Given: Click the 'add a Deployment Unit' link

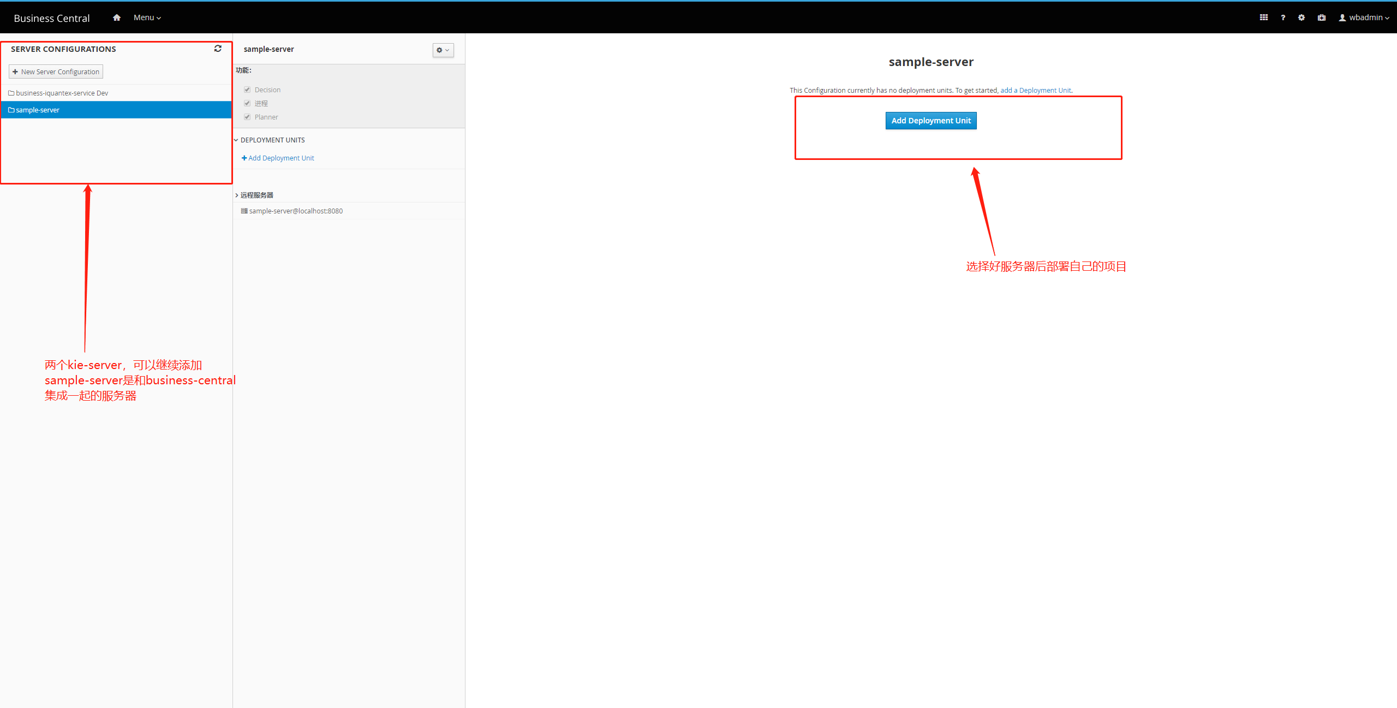Looking at the screenshot, I should (1035, 91).
